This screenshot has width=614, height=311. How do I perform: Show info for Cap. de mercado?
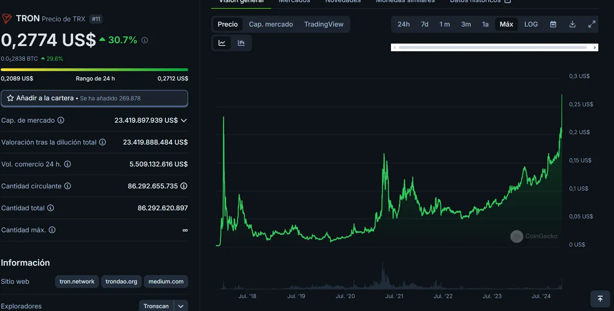(x=61, y=120)
